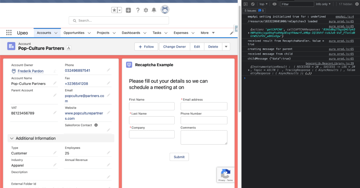Edit the Website field pencil icon
This screenshot has height=188, width=360.
(x=108, y=112)
